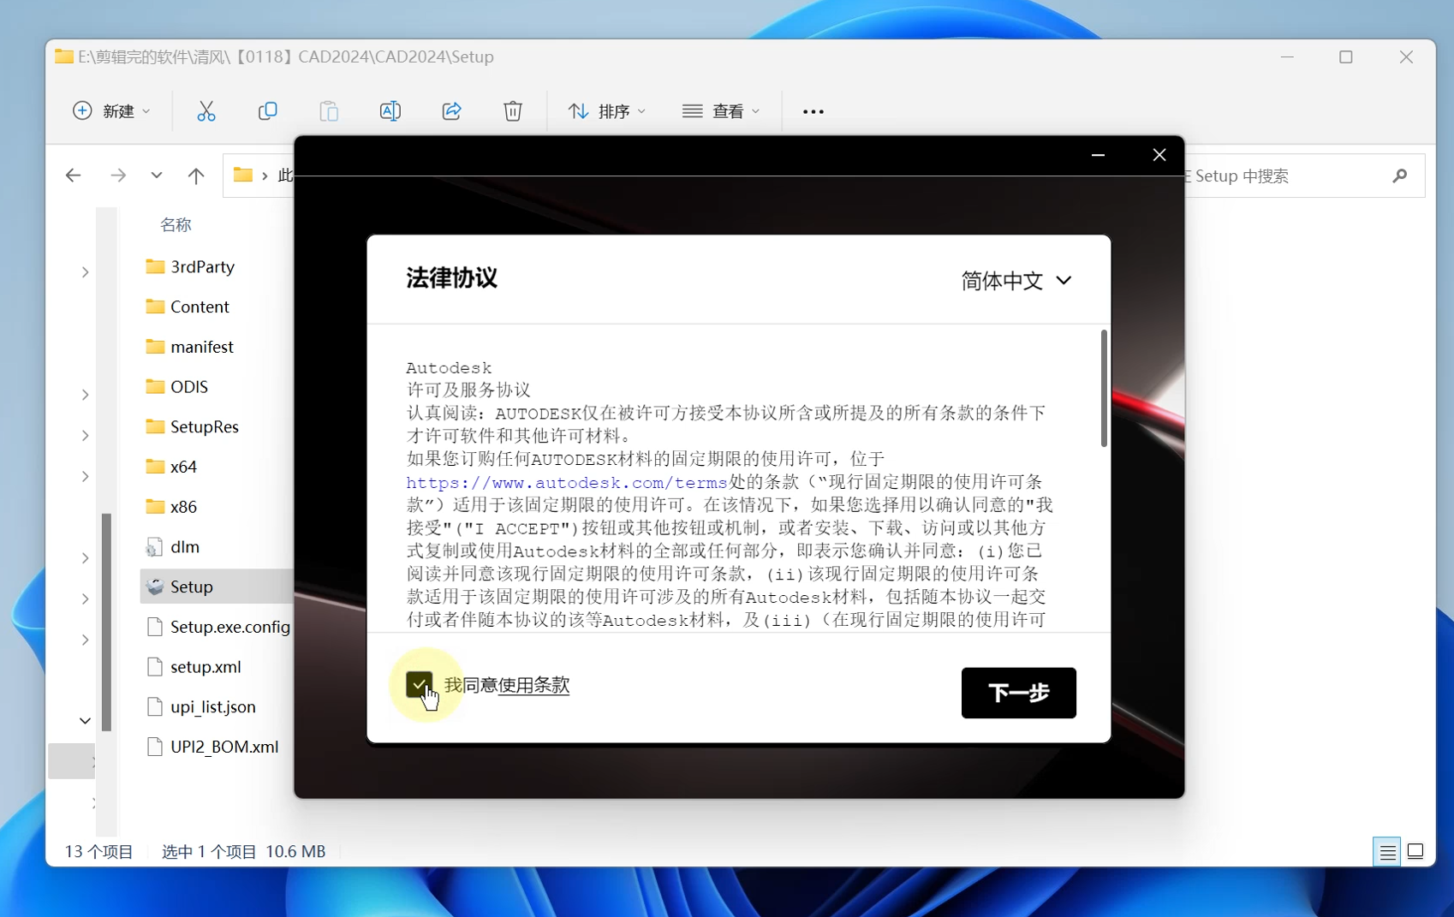Switch to large thumbnails view icon
Image resolution: width=1454 pixels, height=917 pixels.
tap(1415, 852)
